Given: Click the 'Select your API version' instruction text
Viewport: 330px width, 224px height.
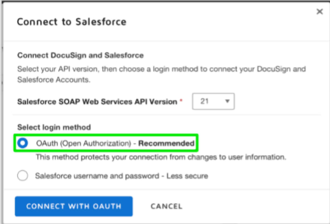Looking at the screenshot, I should (162, 75).
